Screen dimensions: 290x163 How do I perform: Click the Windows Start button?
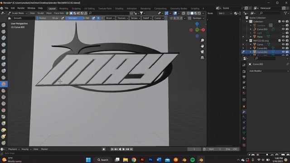pos(88,160)
